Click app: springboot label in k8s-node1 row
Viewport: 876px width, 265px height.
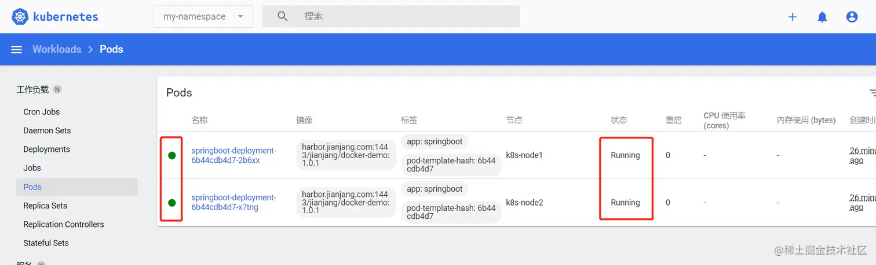[435, 141]
